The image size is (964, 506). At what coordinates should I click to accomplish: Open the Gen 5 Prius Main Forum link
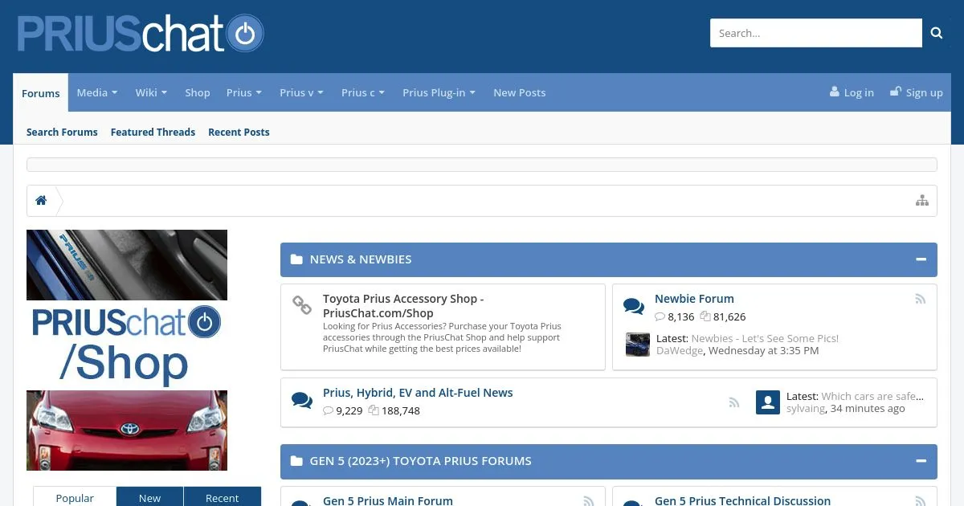388,500
